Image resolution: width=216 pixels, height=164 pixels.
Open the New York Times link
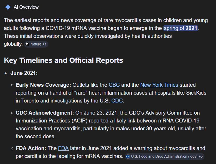(x=159, y=85)
